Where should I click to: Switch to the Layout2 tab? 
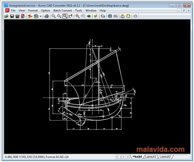pos(165,157)
